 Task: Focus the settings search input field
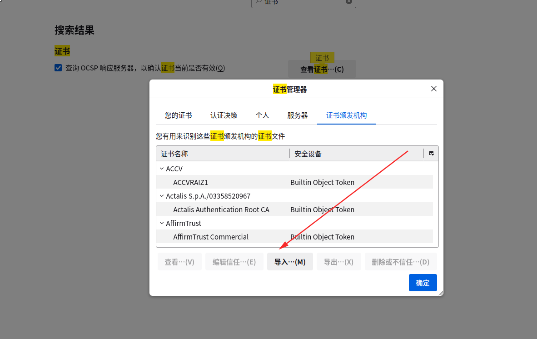coord(303,2)
